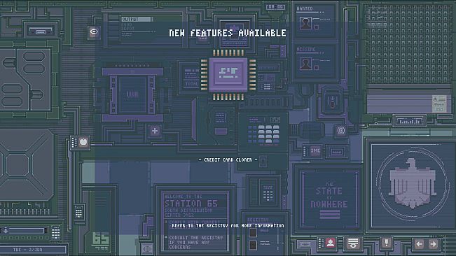The width and height of the screenshot is (456, 256).
Task: Tick the small checkbox on the Missing poster
Action: click(317, 68)
